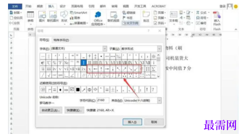Switch to the Developer (开发工具) tab
Viewport: 243px width, 136px height.
pos(140,6)
